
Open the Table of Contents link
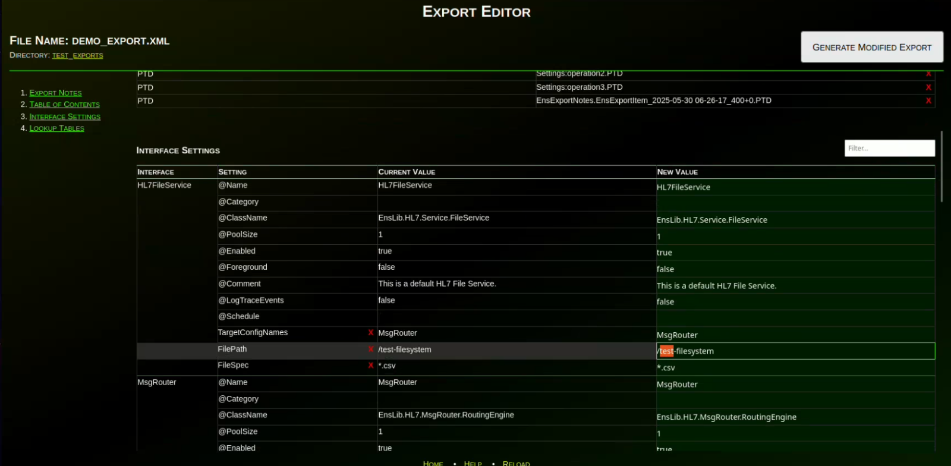[x=64, y=105]
